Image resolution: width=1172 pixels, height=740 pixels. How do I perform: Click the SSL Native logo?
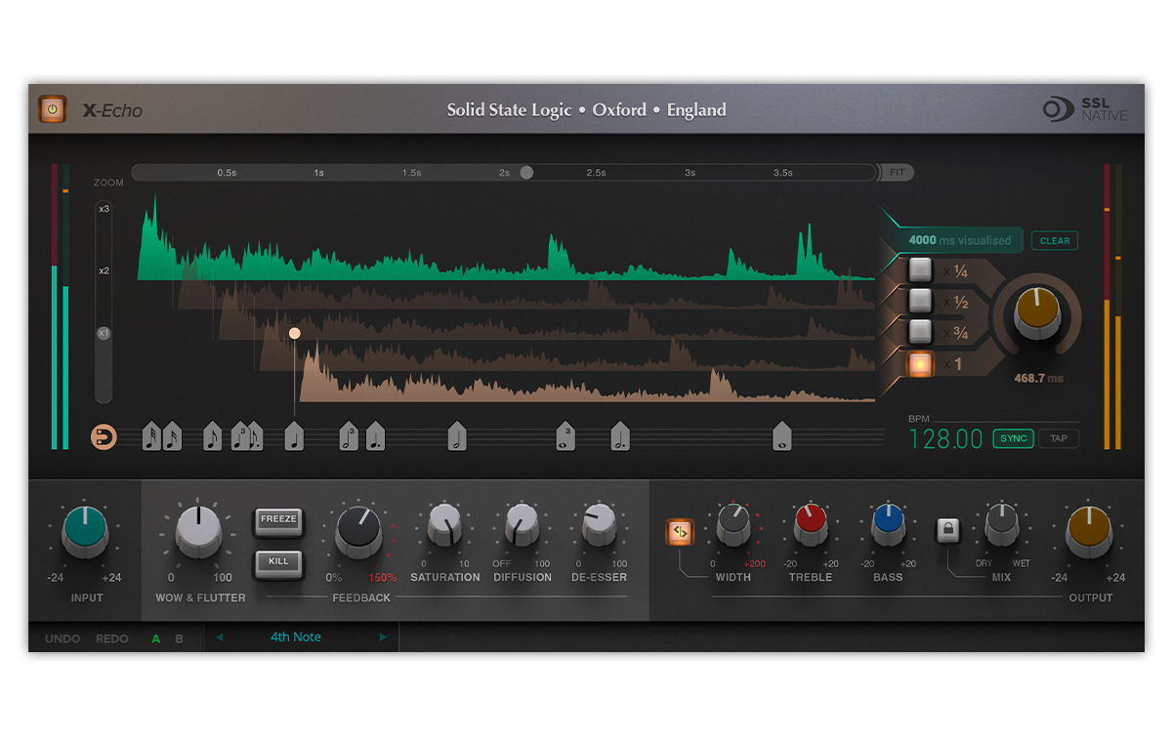pyautogui.click(x=1084, y=109)
